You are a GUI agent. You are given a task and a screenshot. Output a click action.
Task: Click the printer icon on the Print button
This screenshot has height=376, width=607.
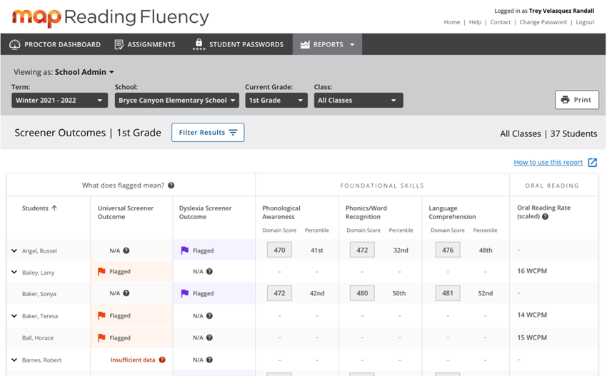pyautogui.click(x=565, y=100)
